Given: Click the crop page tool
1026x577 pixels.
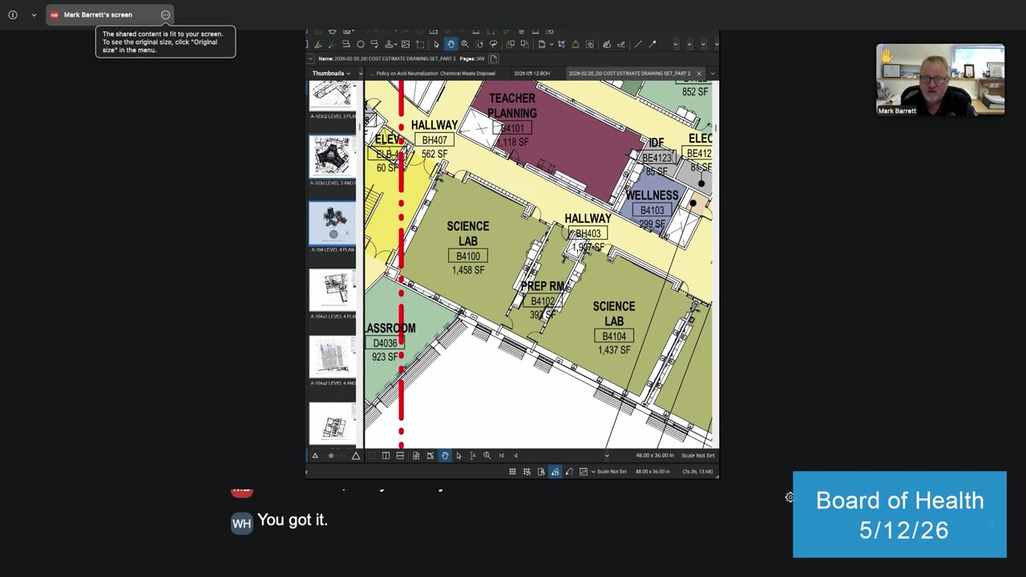Looking at the screenshot, I should tap(561, 44).
